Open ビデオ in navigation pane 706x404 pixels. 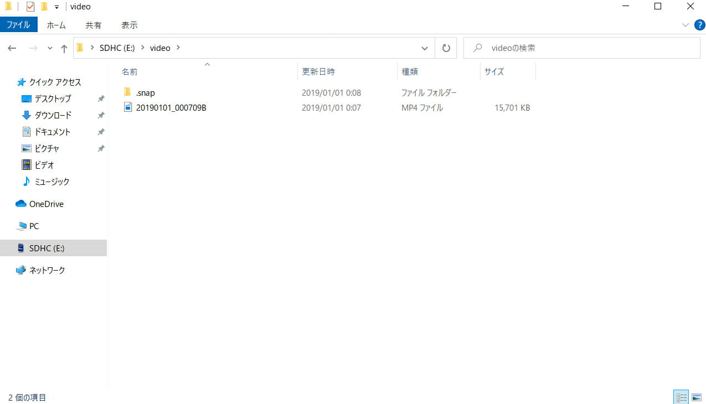tap(44, 165)
